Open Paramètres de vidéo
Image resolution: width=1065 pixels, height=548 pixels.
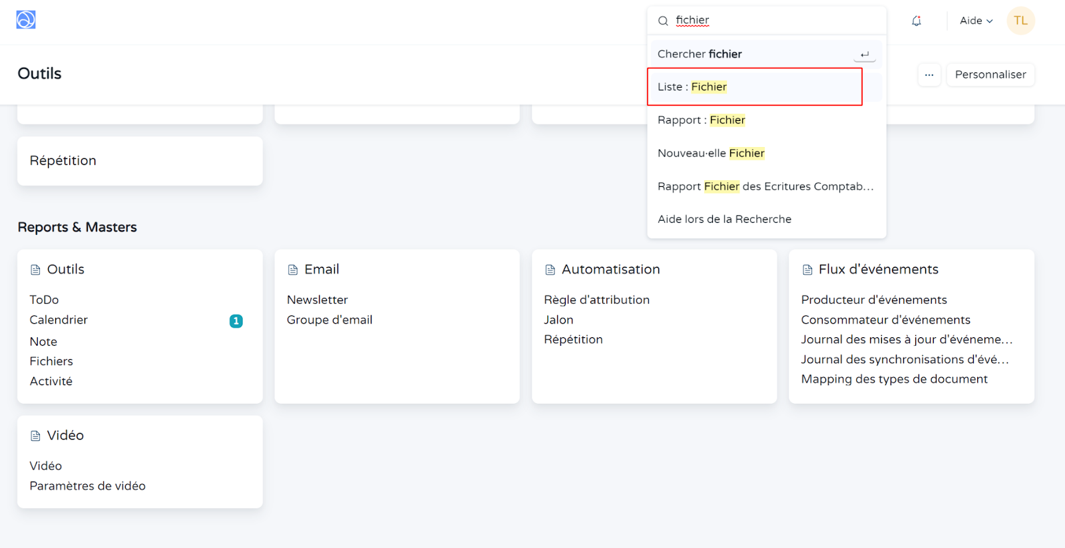[87, 486]
